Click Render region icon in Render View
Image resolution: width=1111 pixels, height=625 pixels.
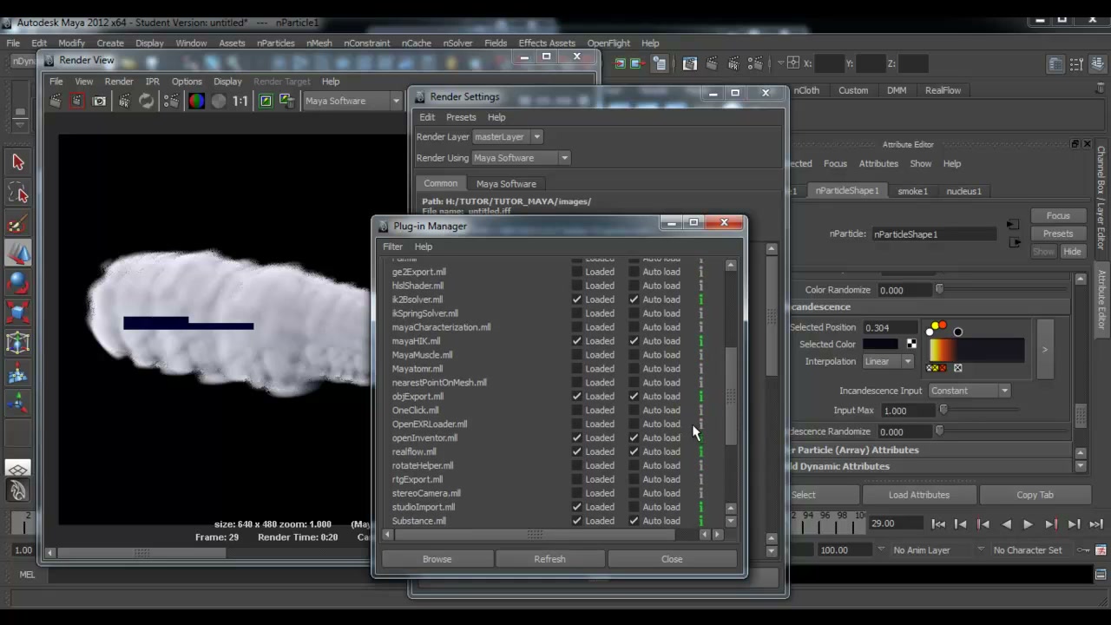click(x=77, y=101)
